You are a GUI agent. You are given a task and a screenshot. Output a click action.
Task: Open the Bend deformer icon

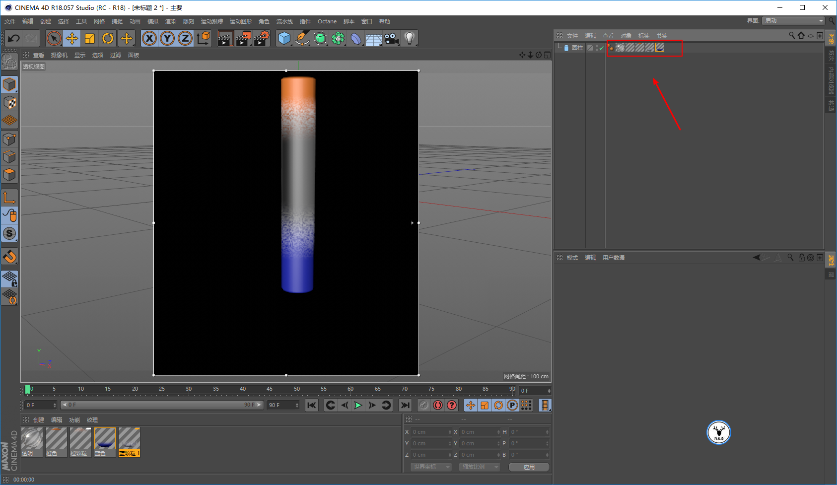tap(356, 38)
